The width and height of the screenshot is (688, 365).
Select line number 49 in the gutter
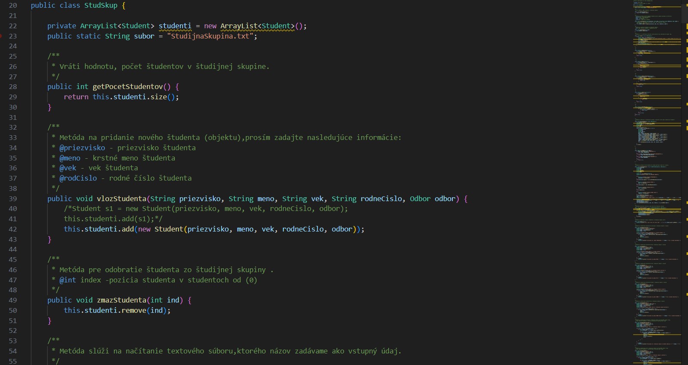pos(13,300)
